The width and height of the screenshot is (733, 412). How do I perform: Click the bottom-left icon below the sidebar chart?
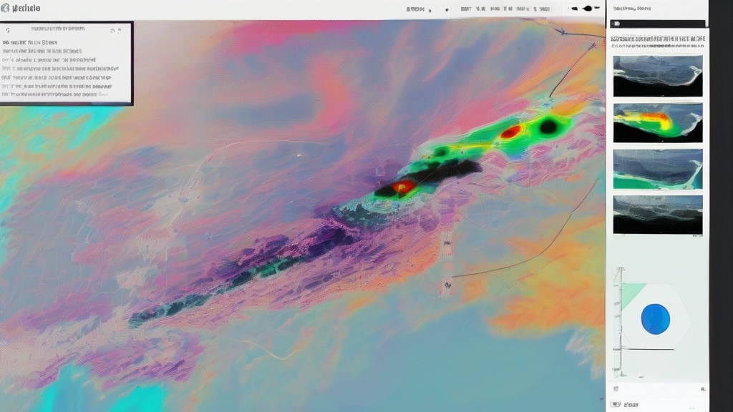point(615,388)
